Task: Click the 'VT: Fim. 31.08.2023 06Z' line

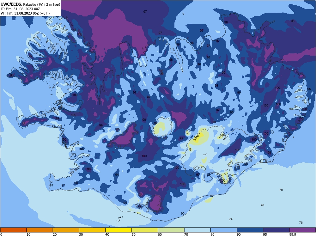Action: tap(20, 13)
